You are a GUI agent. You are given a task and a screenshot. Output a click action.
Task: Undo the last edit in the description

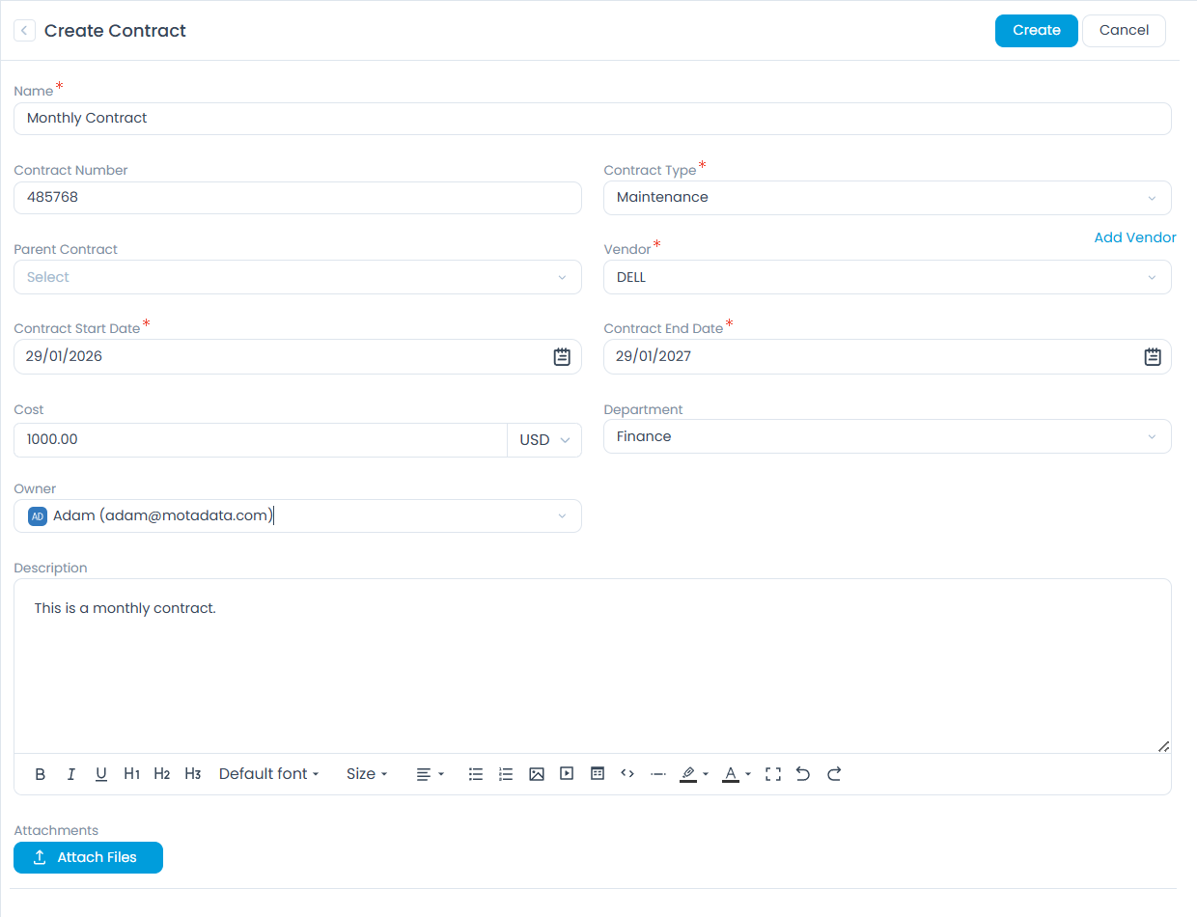tap(803, 773)
